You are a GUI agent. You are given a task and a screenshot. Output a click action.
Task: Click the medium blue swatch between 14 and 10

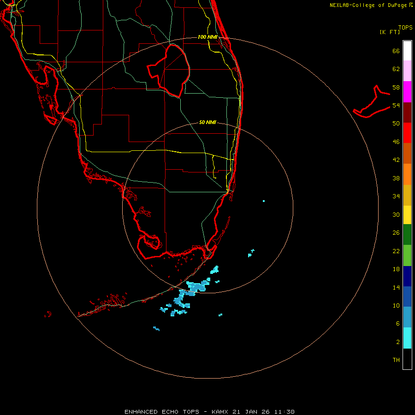click(x=407, y=296)
